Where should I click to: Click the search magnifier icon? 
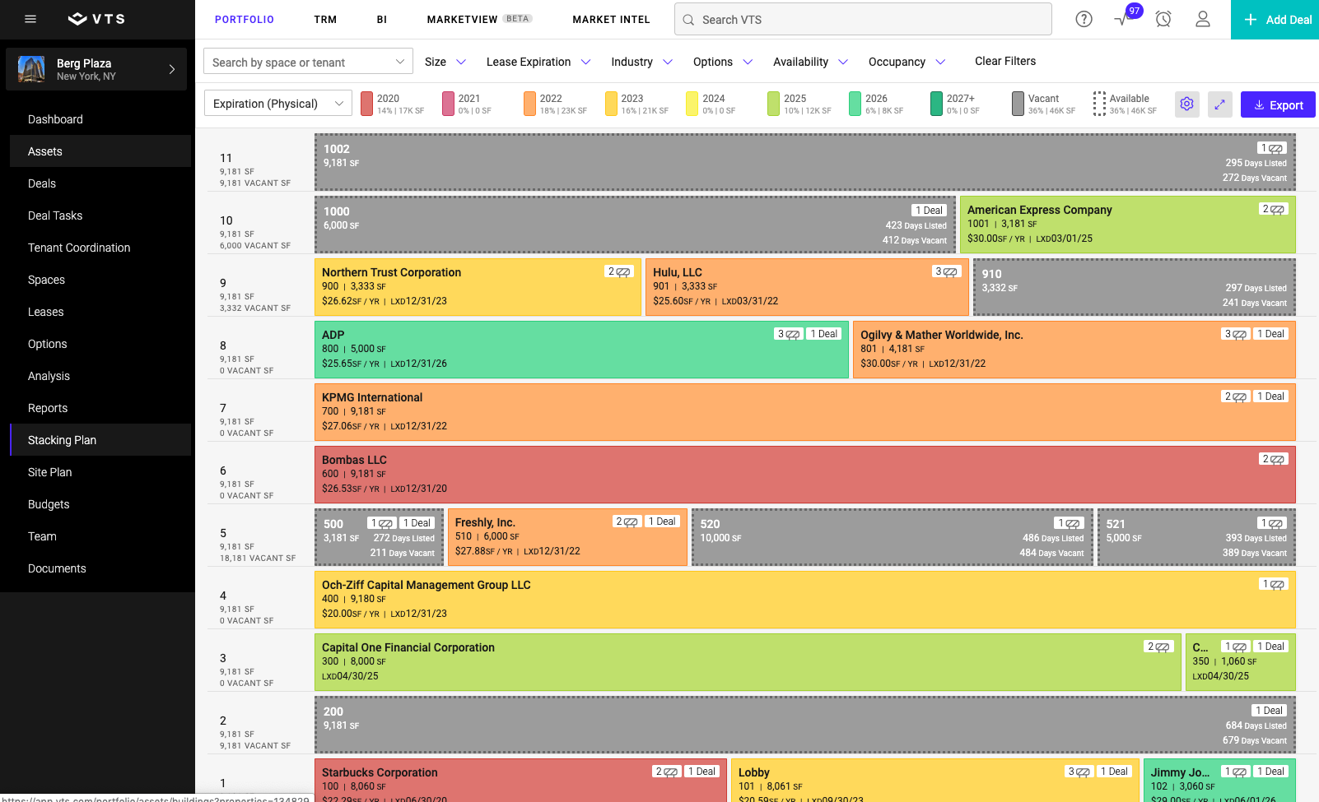(x=688, y=20)
